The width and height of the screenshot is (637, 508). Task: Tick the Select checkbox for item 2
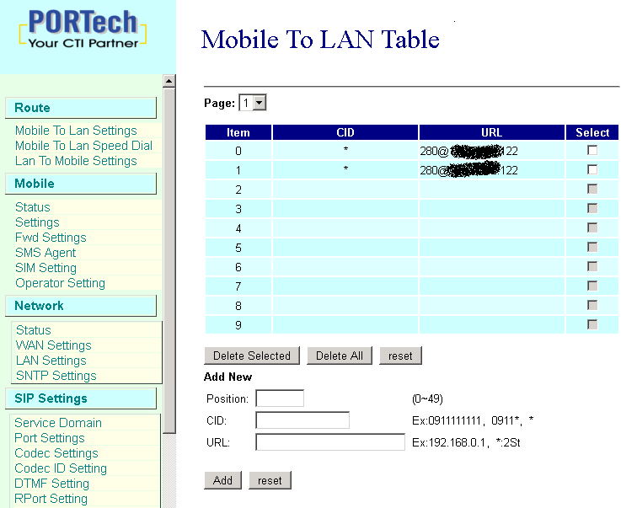coord(592,189)
